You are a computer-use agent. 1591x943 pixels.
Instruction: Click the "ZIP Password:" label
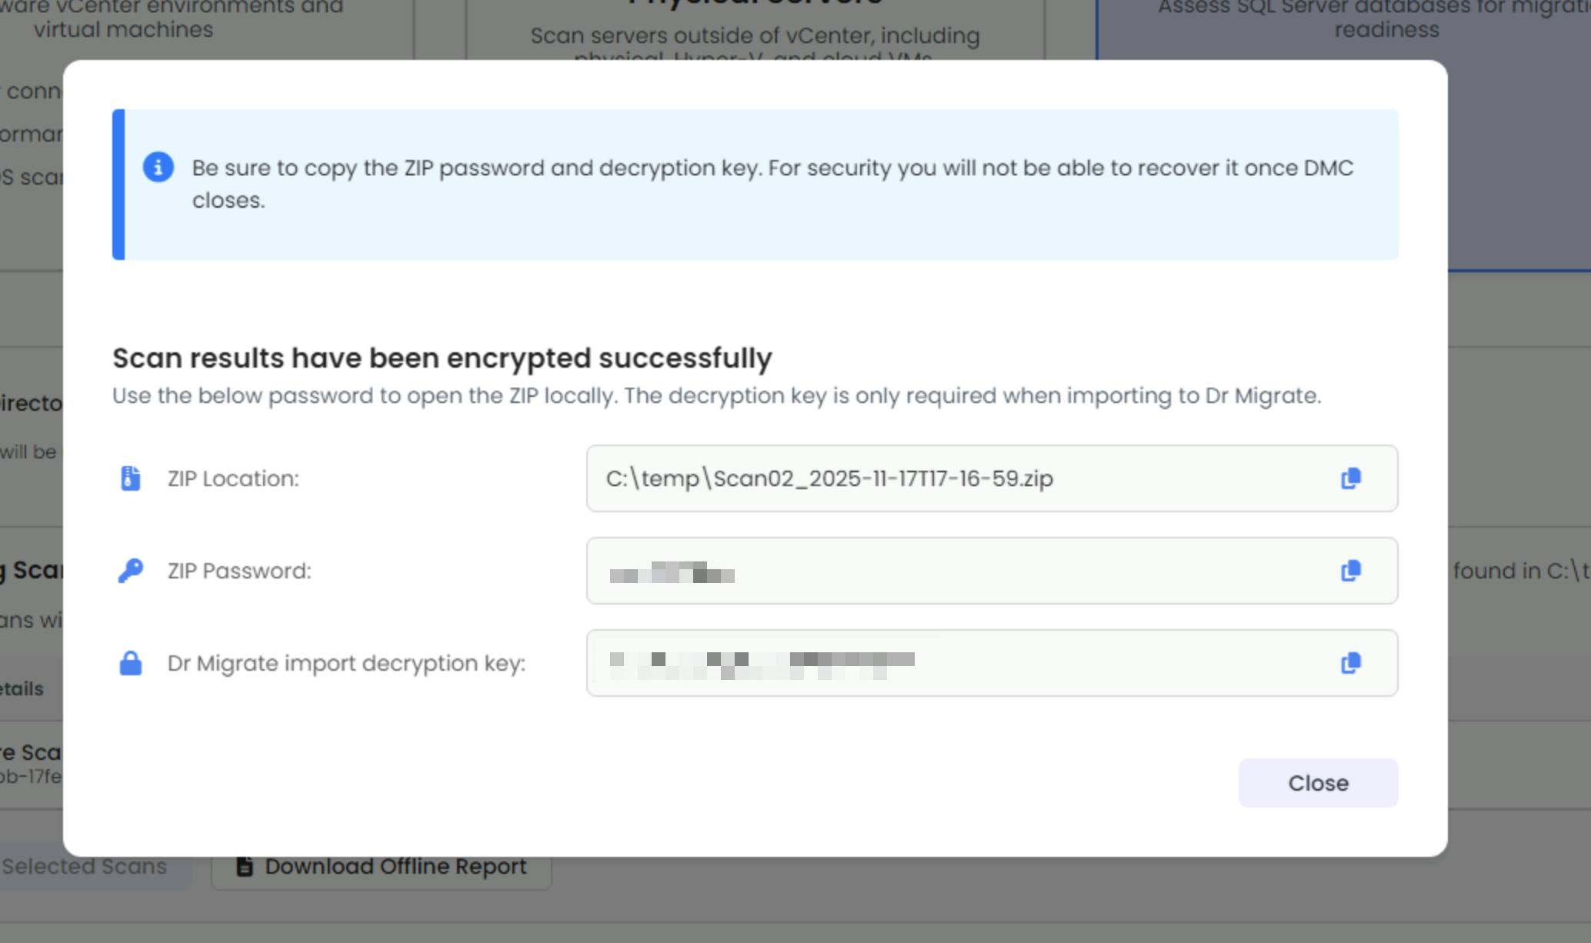pos(239,571)
